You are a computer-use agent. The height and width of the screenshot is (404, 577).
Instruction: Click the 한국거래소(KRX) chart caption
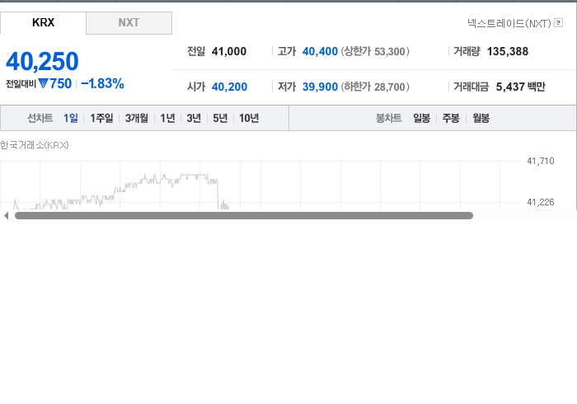point(35,145)
